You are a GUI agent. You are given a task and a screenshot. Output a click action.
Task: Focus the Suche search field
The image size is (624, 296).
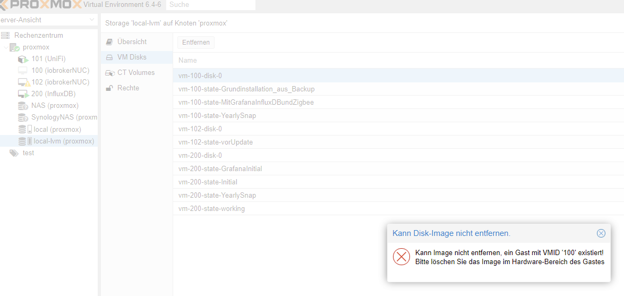210,5
